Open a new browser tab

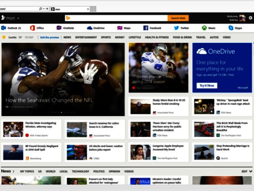tap(93, 9)
